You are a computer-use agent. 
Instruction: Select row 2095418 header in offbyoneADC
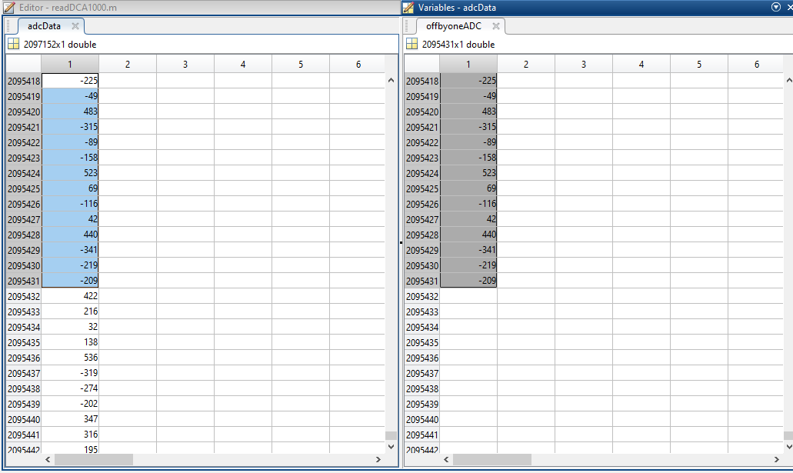tap(422, 81)
